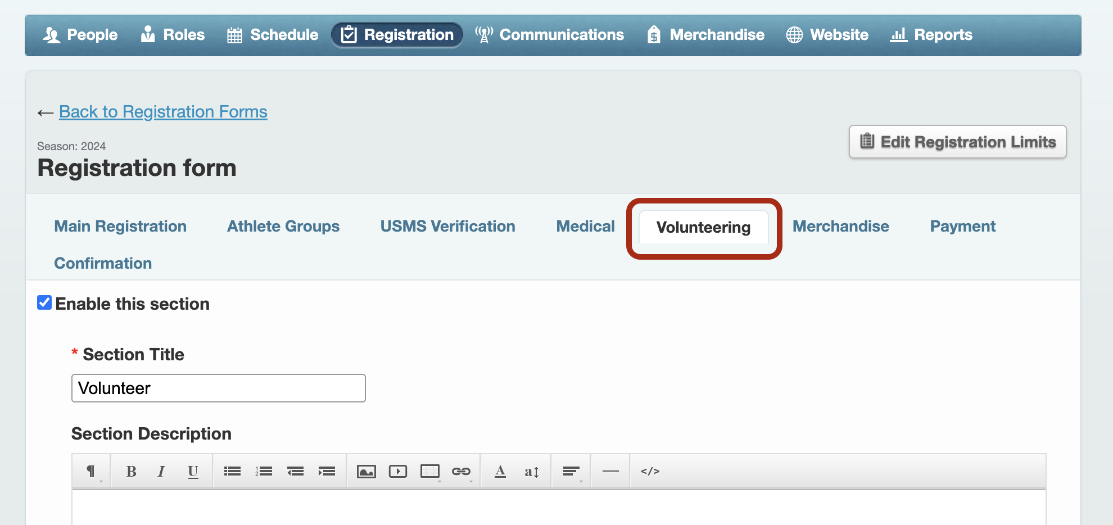
Task: Decrease indent with outdent icon
Action: [x=295, y=471]
